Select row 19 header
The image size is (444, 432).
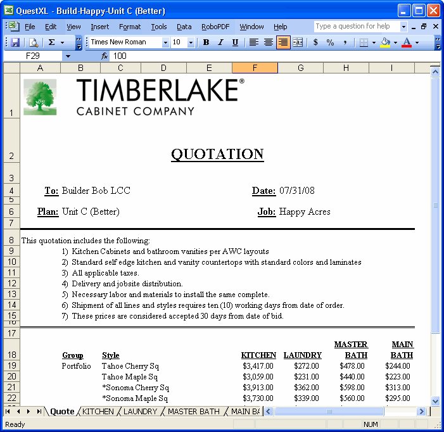point(11,365)
